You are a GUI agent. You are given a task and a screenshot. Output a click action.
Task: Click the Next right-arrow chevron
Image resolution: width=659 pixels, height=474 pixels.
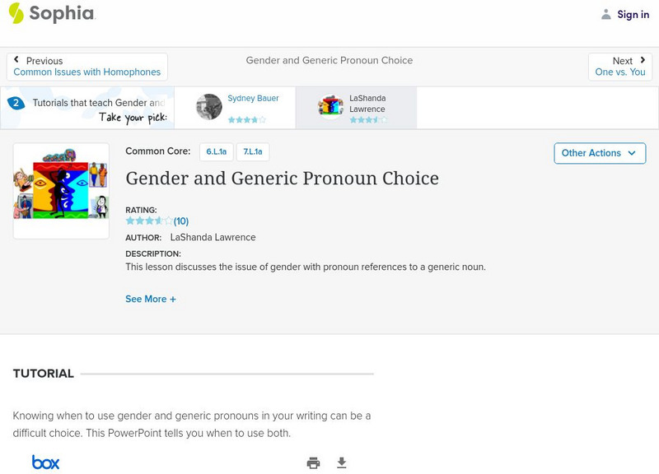pos(643,60)
